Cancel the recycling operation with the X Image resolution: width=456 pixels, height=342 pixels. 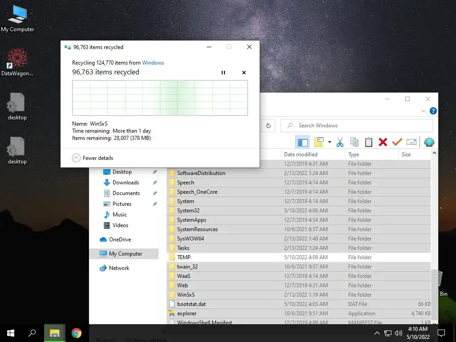pyautogui.click(x=244, y=73)
